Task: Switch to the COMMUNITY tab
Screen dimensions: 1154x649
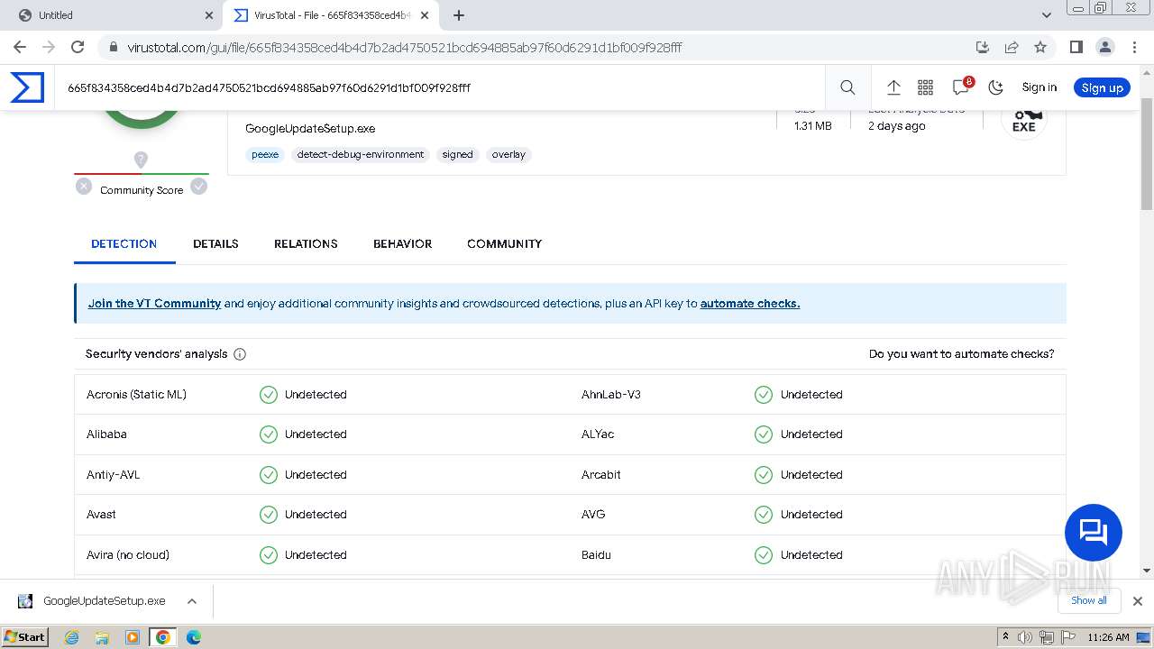Action: [504, 243]
